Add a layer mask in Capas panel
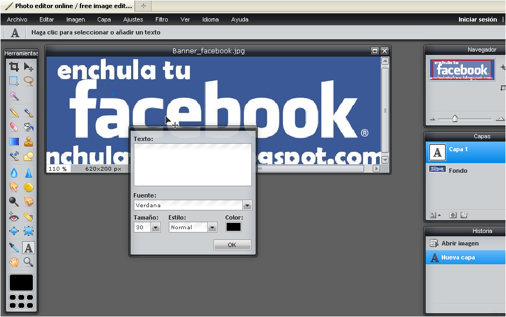 [453, 215]
